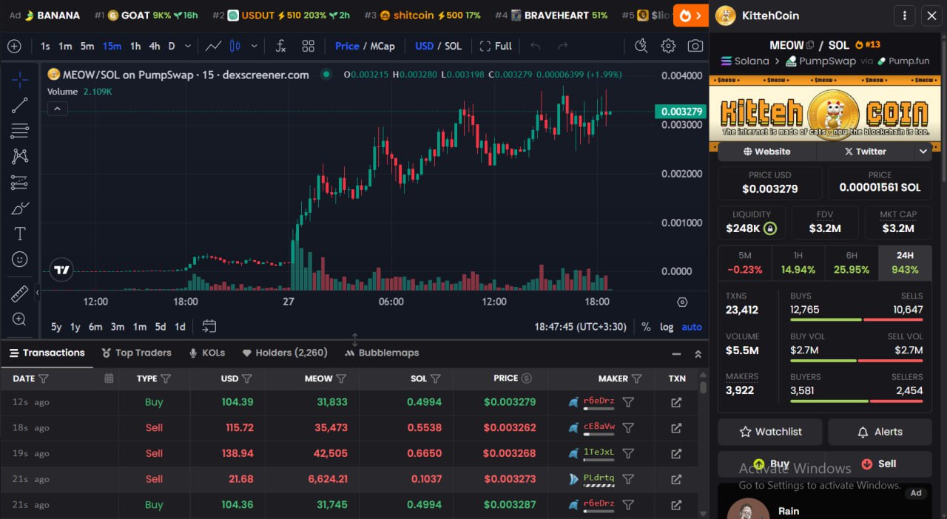Select the text annotation tool
Image resolution: width=947 pixels, height=519 pixels.
tap(19, 234)
